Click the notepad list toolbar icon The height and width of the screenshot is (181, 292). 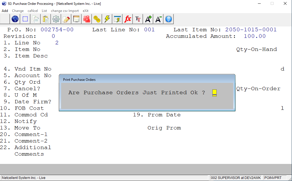(76, 19)
